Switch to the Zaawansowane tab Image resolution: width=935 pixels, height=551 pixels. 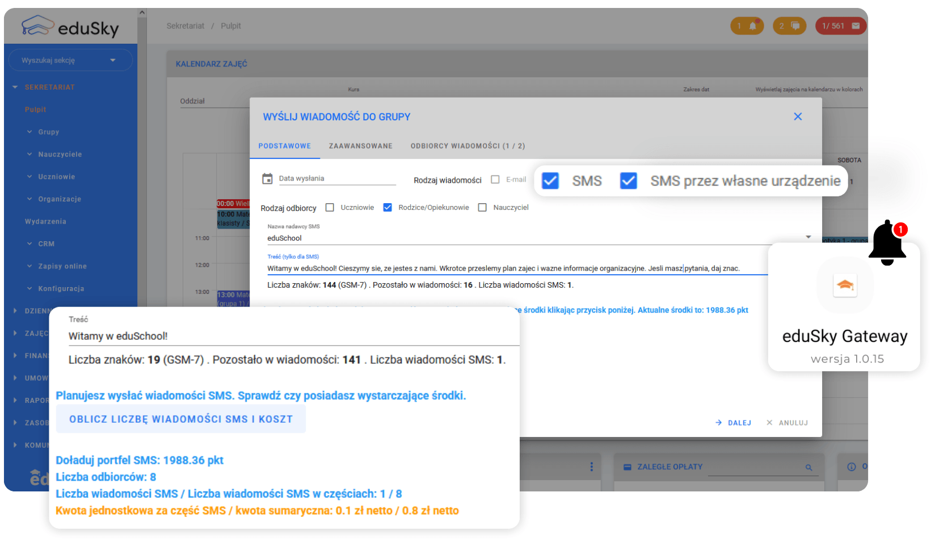point(361,146)
